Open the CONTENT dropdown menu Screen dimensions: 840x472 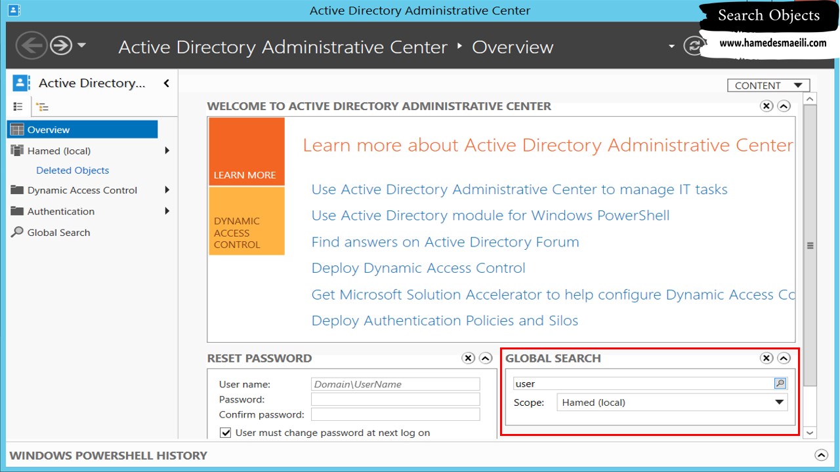(768, 85)
